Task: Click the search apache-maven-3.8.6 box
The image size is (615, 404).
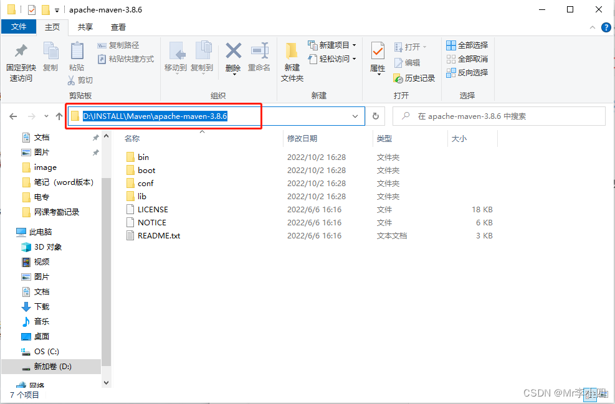Action: (x=499, y=116)
